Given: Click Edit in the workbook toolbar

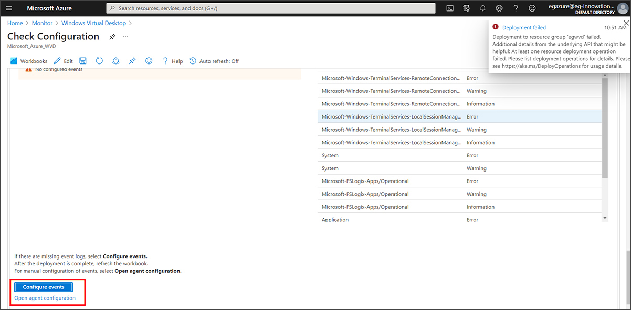Looking at the screenshot, I should (64, 61).
